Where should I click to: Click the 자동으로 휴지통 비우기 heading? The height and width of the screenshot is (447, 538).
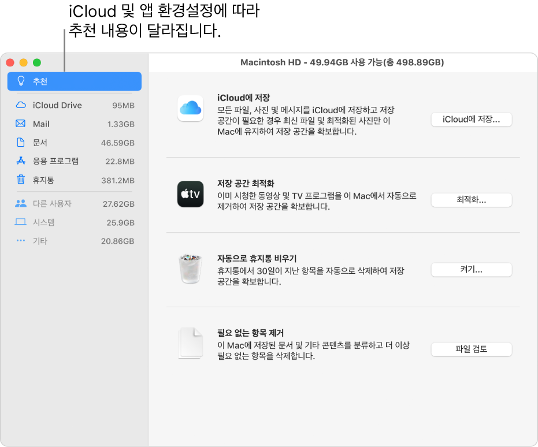[257, 258]
